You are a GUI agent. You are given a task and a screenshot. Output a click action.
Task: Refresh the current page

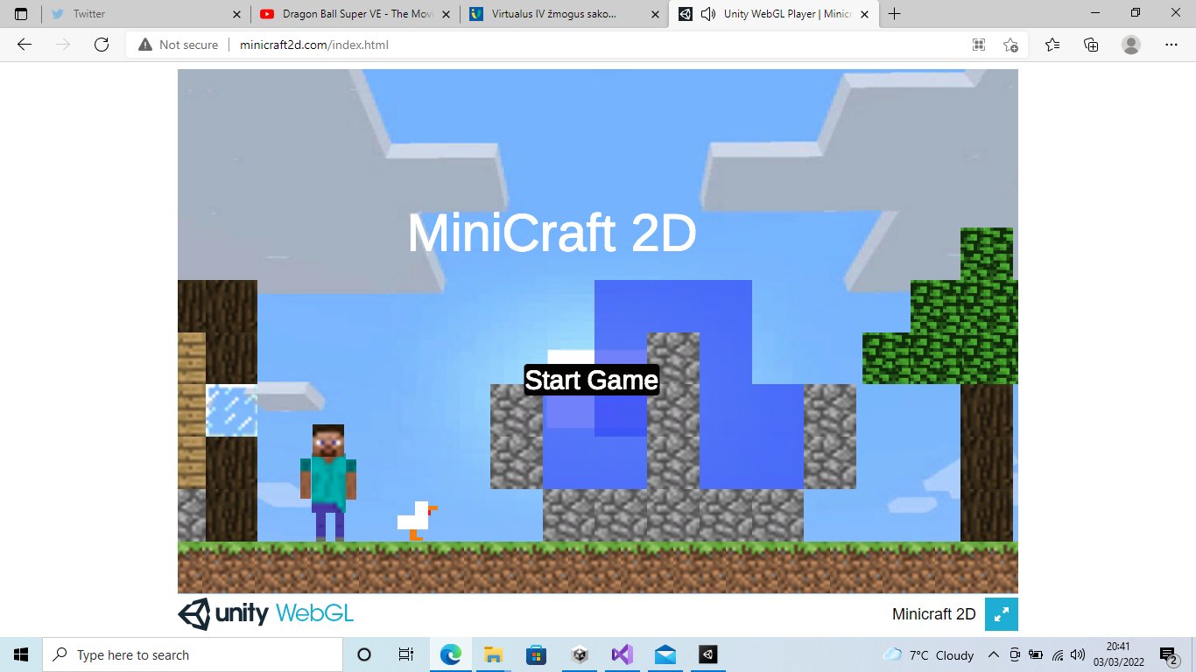tap(102, 45)
